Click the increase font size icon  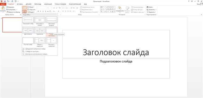(x=54, y=8)
